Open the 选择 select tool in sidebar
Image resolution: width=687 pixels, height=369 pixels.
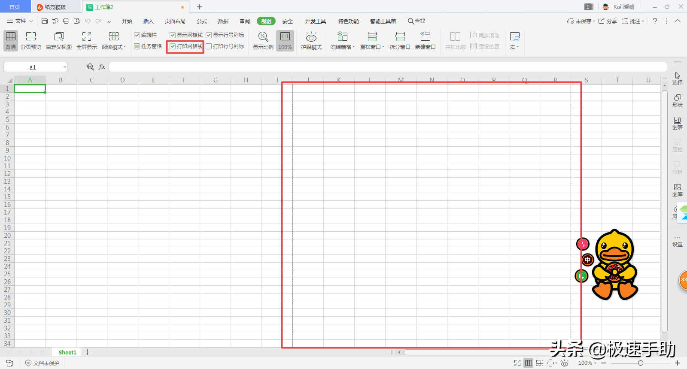[x=677, y=79]
